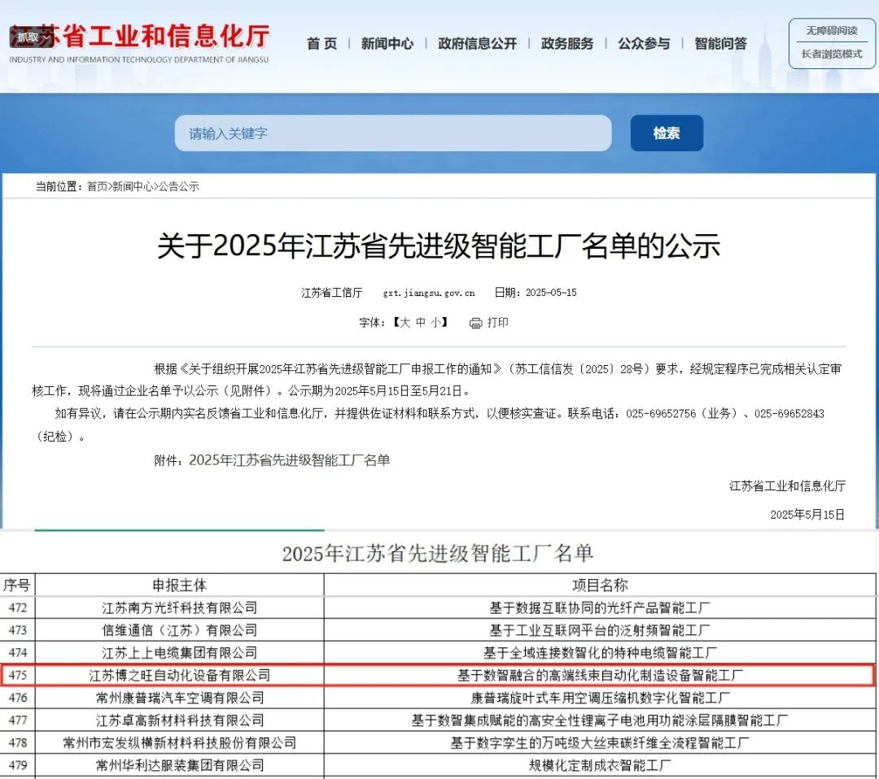Click project 基于数智融合的高端线束自动化制造设备智能工厂
The image size is (879, 779).
[600, 676]
